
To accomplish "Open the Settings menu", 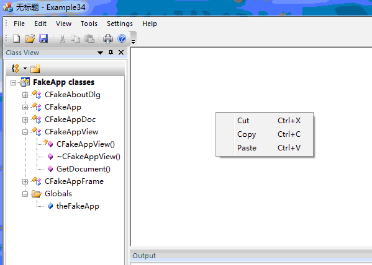I will point(120,24).
